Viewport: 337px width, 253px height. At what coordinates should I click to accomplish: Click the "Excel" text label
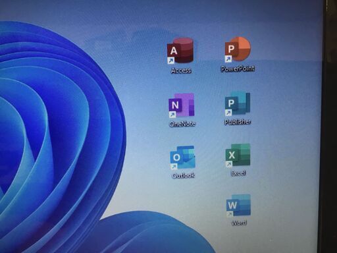238,173
